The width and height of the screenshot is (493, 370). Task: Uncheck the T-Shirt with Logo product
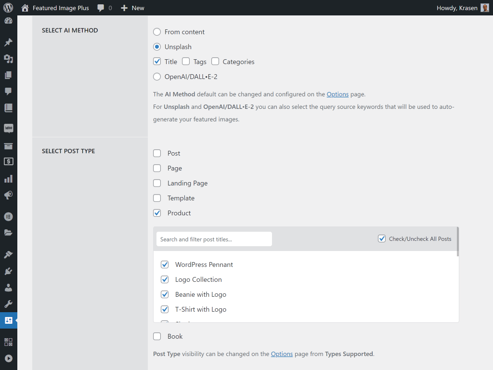tap(165, 309)
